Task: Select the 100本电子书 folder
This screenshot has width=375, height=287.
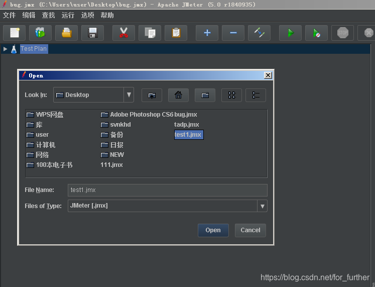Action: click(x=49, y=165)
